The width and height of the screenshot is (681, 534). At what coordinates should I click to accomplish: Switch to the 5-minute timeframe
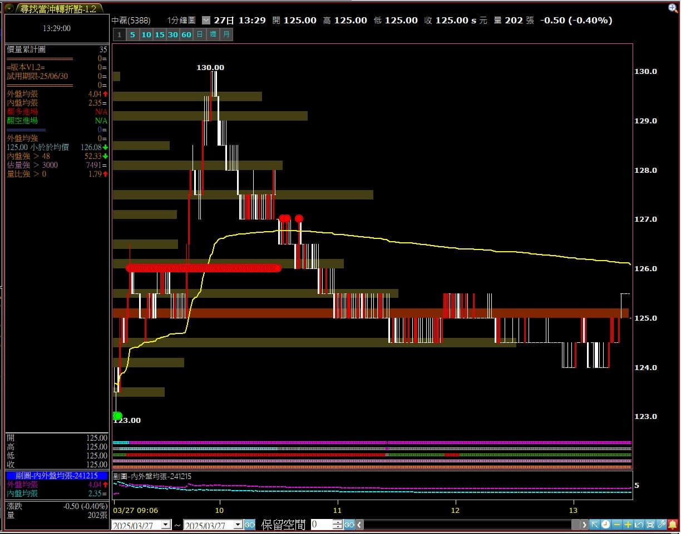coord(132,34)
